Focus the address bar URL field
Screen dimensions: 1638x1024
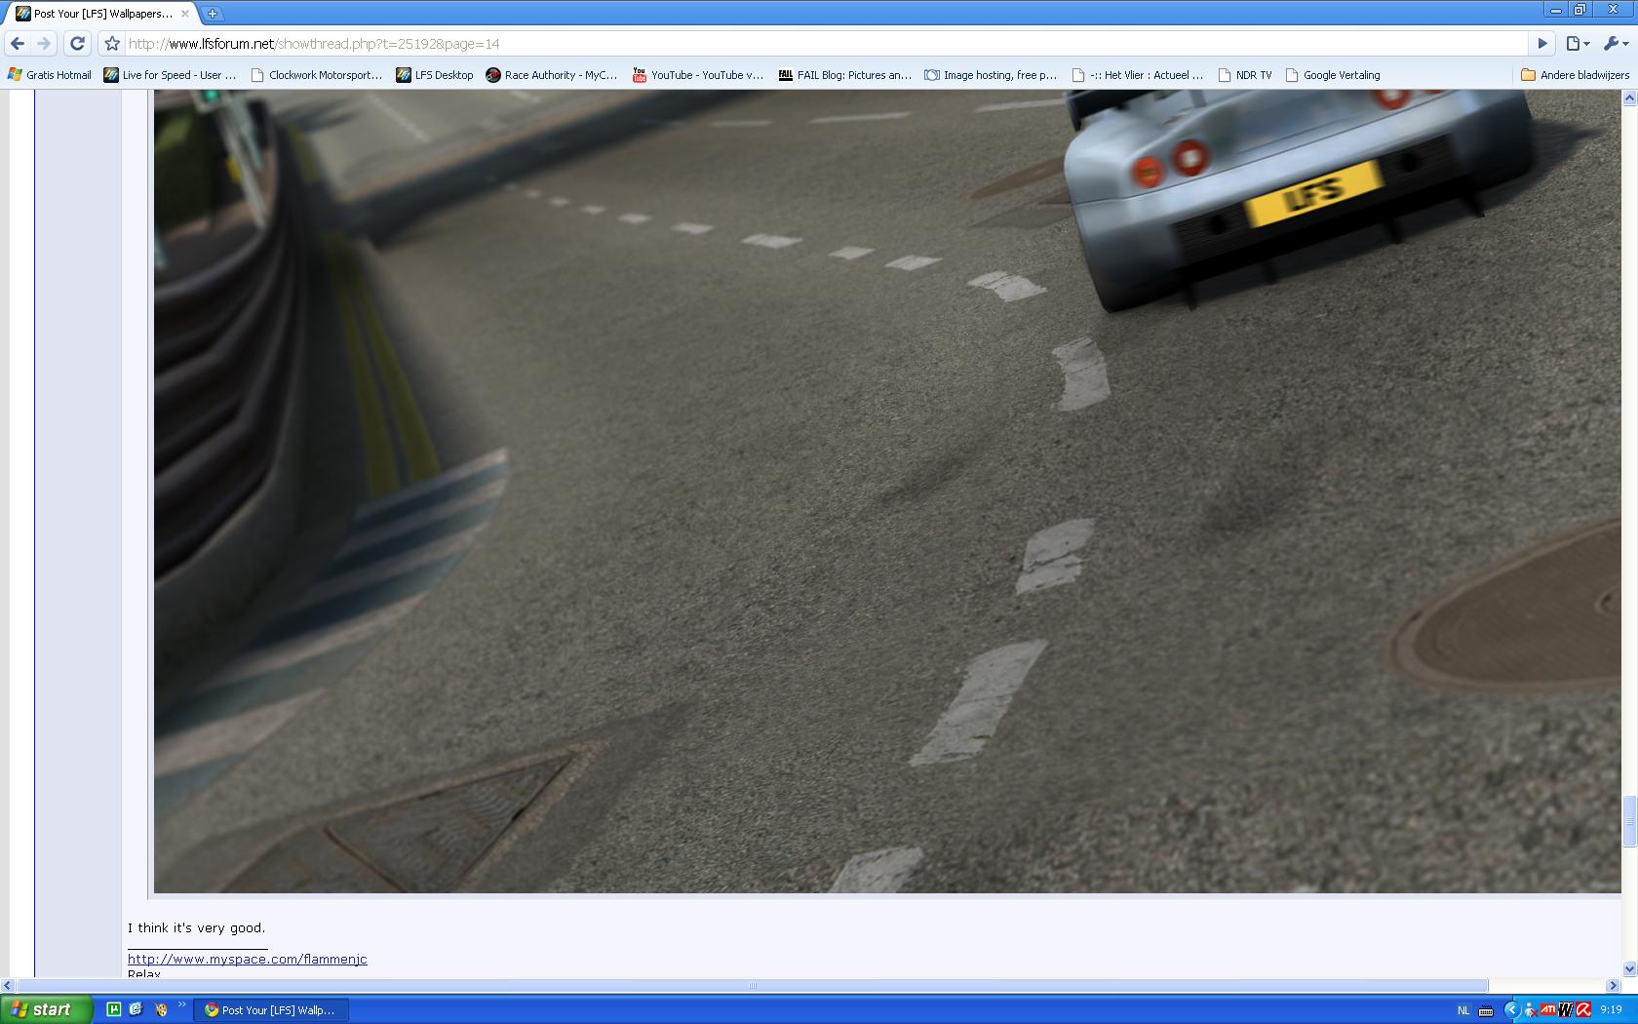[825, 44]
